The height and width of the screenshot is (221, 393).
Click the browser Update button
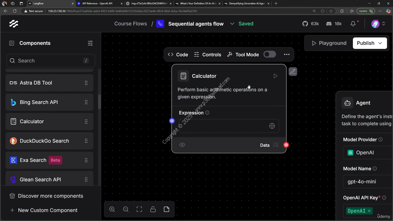pos(365,11)
